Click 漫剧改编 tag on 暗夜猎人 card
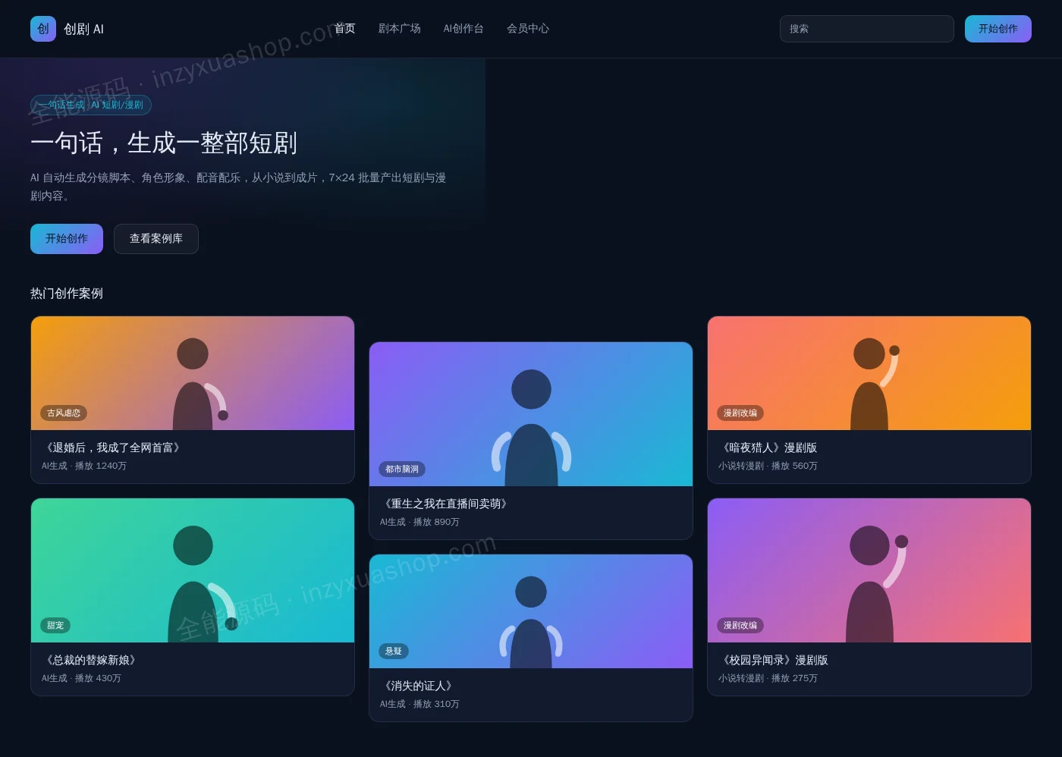1062x757 pixels. tap(740, 413)
